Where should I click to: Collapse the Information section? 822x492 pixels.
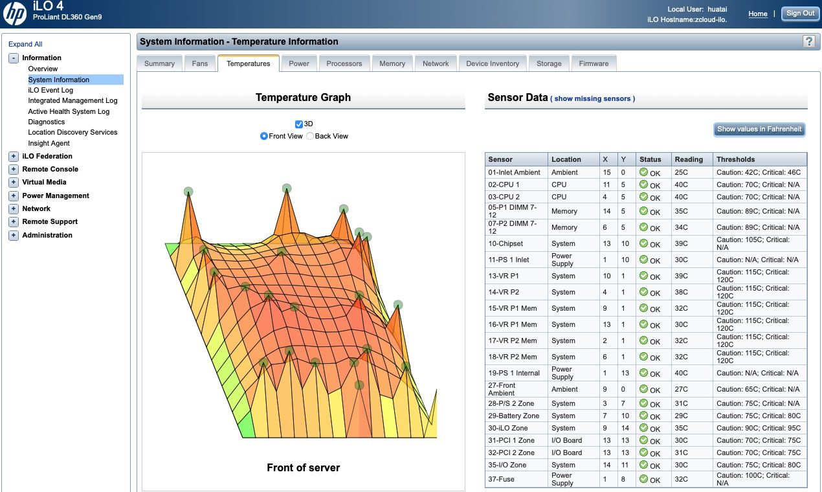pos(14,58)
